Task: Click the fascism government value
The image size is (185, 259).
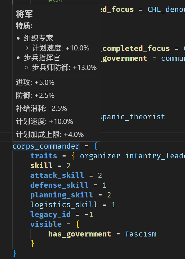Action: pos(141,234)
